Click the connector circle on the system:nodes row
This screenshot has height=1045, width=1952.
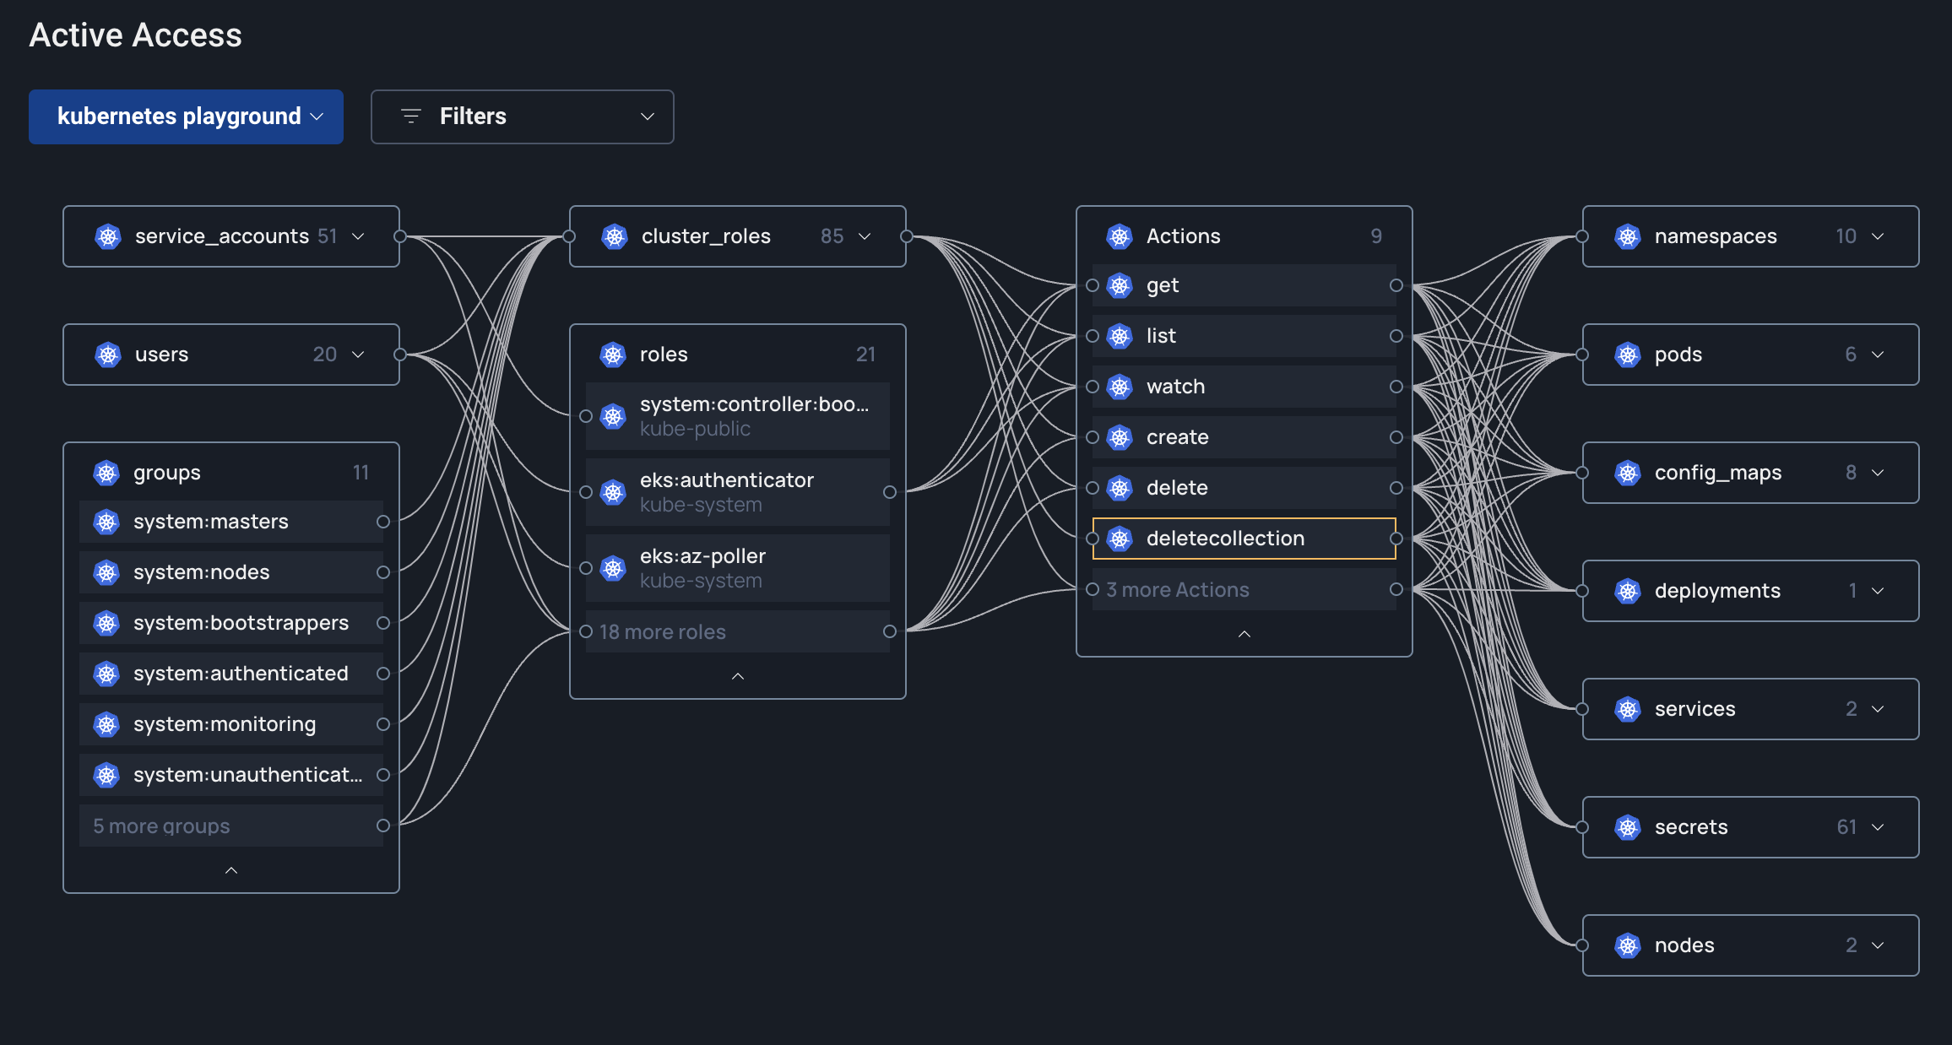tap(382, 572)
